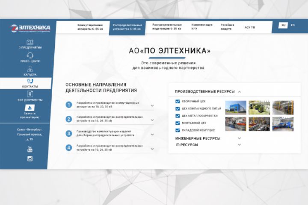
Task: Switch language to RU
Action: click(283, 25)
